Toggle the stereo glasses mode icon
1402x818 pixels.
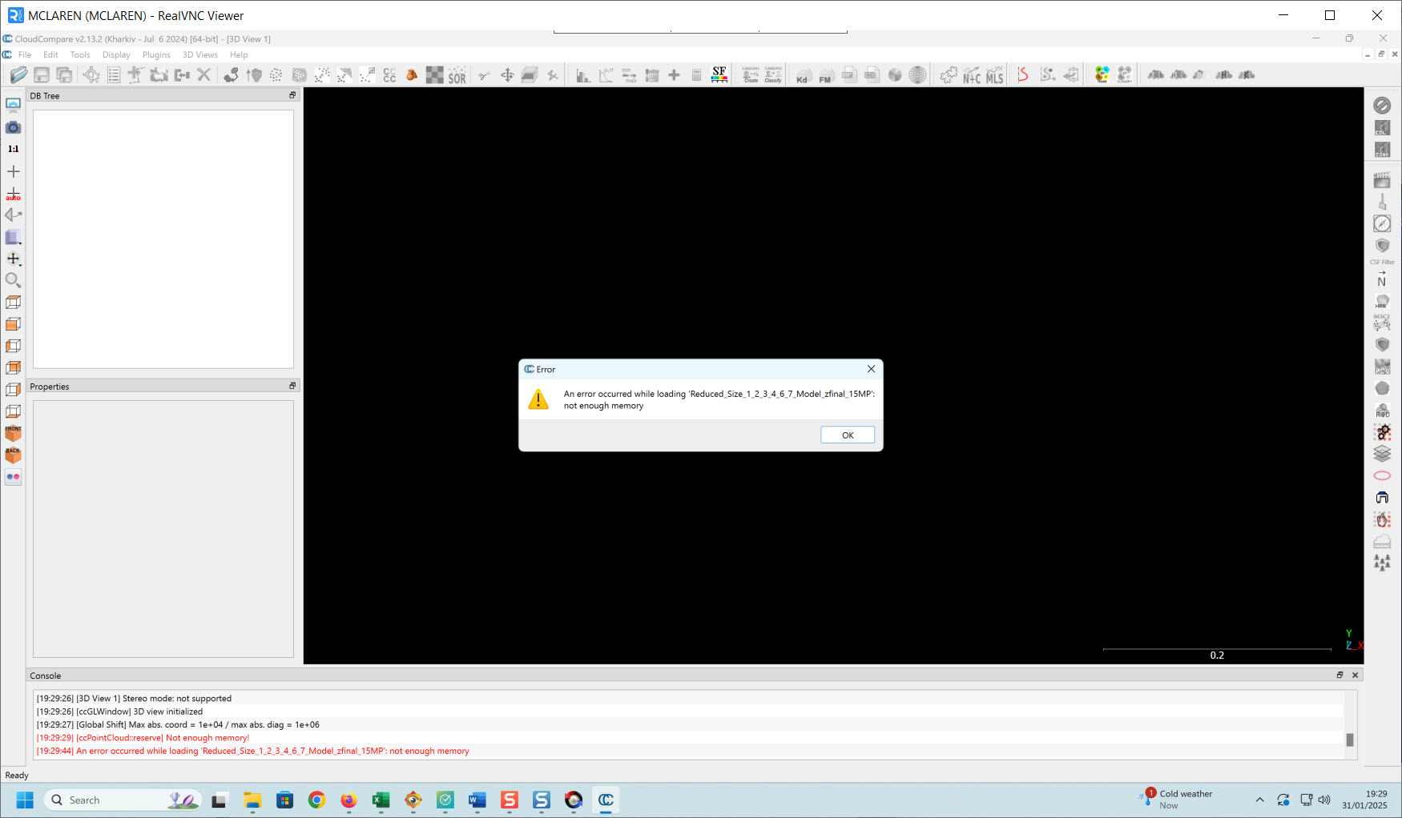pyautogui.click(x=14, y=477)
